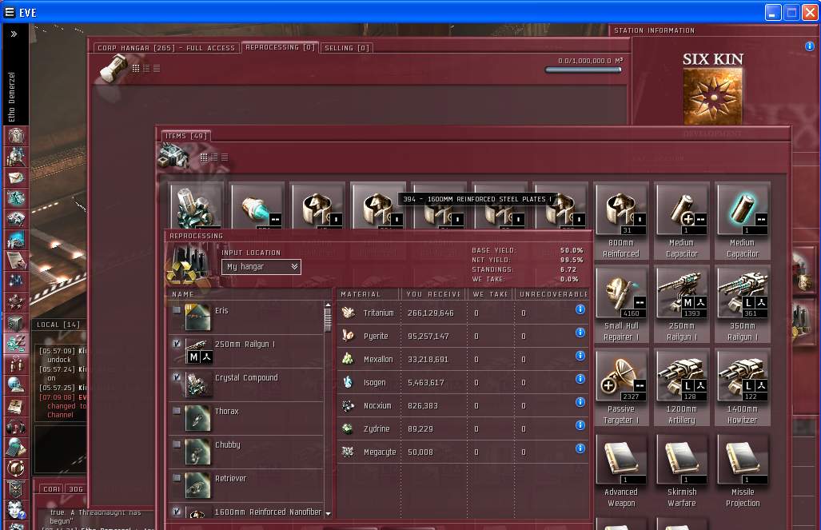Click the reprocessing list scroll-down arrow

(329, 514)
